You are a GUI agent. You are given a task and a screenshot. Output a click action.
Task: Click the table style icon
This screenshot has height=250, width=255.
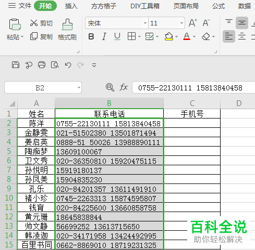(150, 36)
